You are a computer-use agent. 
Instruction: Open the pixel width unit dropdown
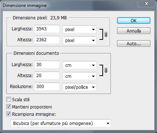[80, 29]
